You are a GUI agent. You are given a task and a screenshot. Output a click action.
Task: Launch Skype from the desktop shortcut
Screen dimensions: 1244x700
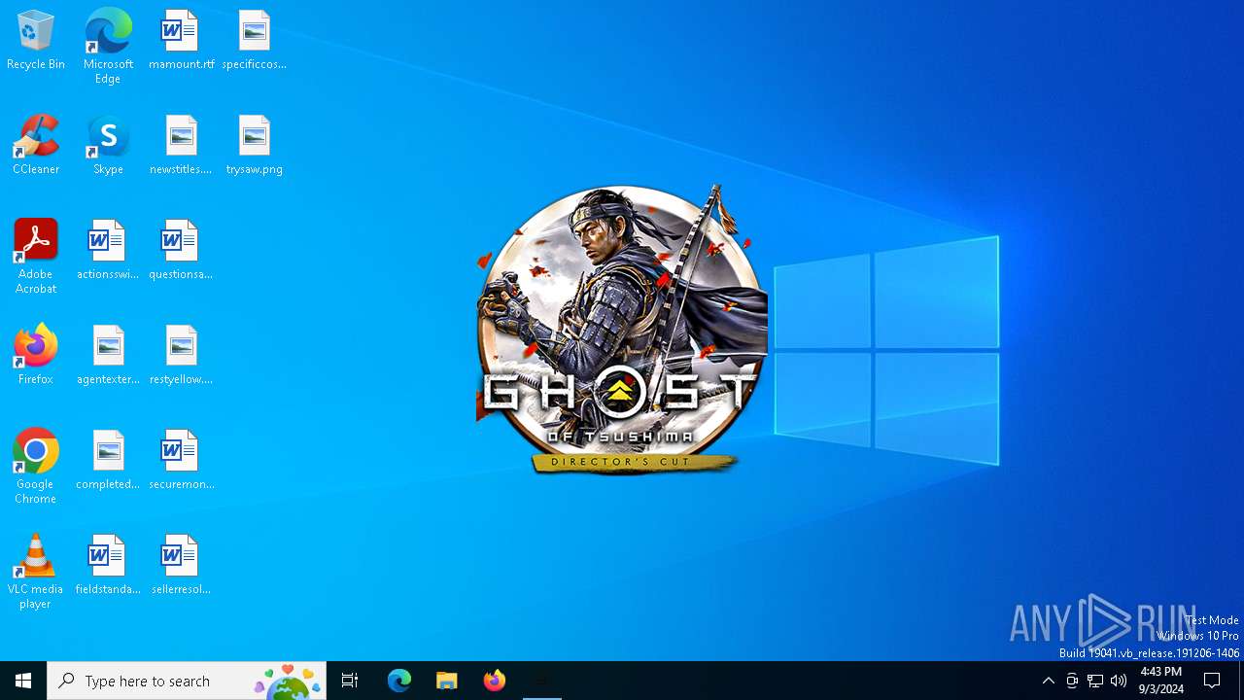click(108, 146)
